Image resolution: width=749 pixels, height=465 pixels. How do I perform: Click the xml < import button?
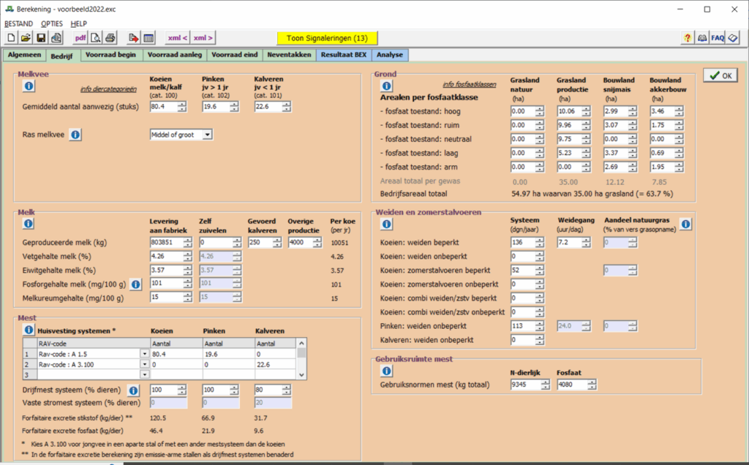tap(177, 38)
